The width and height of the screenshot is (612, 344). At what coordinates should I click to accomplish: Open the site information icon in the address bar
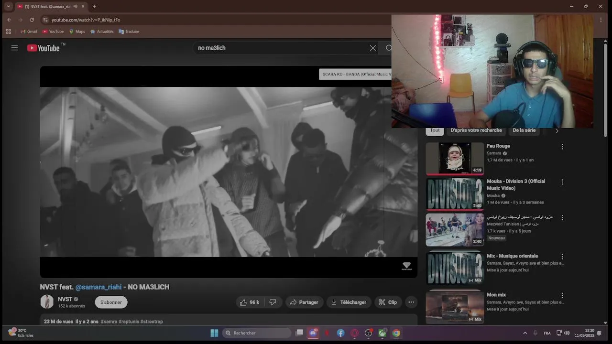pos(45,20)
